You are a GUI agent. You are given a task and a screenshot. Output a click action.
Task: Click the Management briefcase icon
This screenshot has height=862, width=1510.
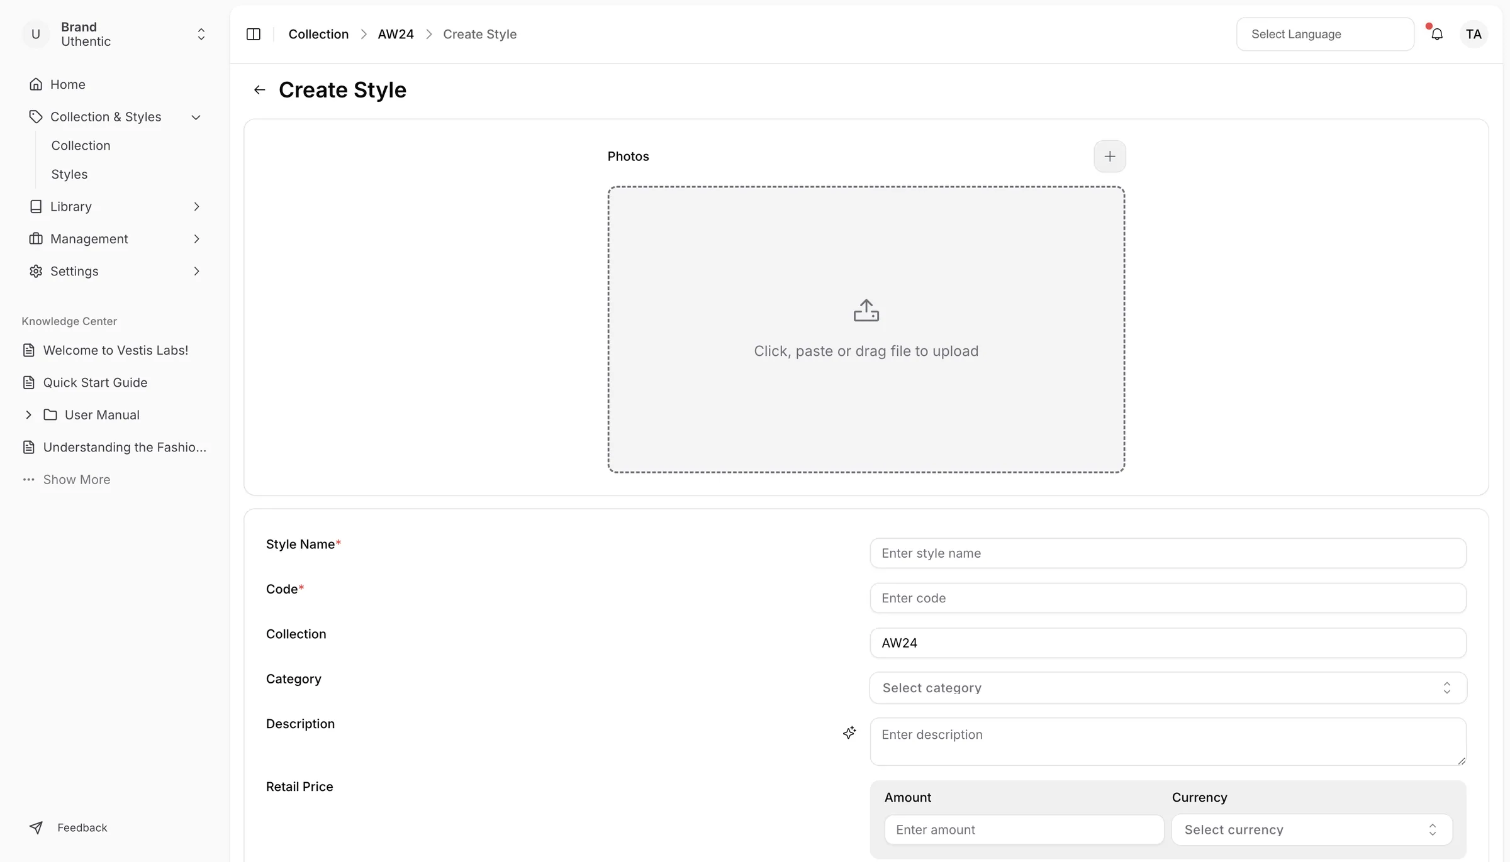[x=36, y=239]
